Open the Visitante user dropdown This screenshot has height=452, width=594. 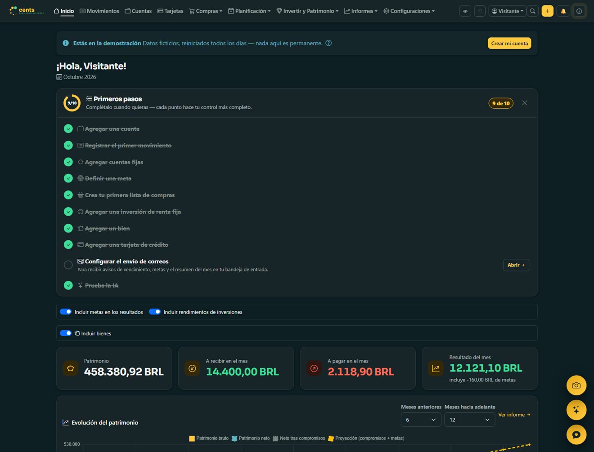click(508, 11)
